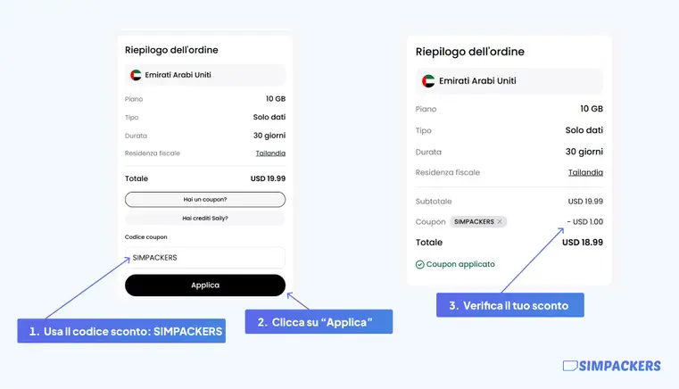Click the "Solo dati" value in left summary

269,117
